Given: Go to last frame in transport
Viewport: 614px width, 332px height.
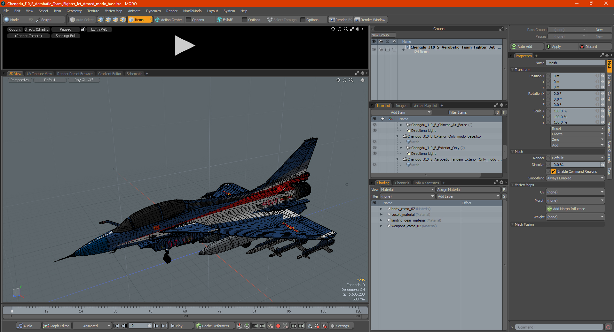Looking at the screenshot, I should tap(164, 326).
